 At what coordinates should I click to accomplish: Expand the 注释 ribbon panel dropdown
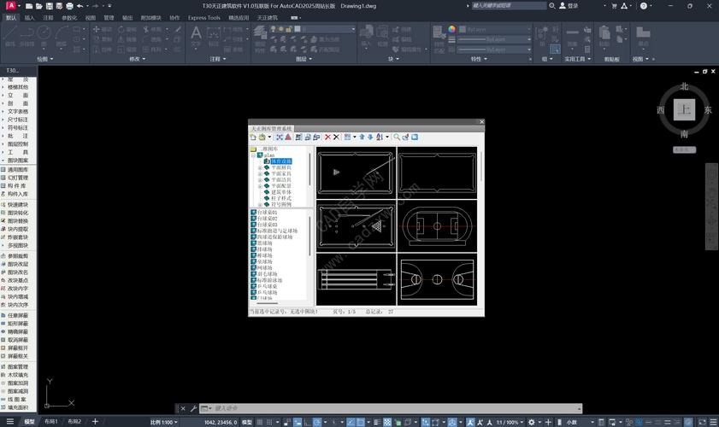[x=218, y=59]
